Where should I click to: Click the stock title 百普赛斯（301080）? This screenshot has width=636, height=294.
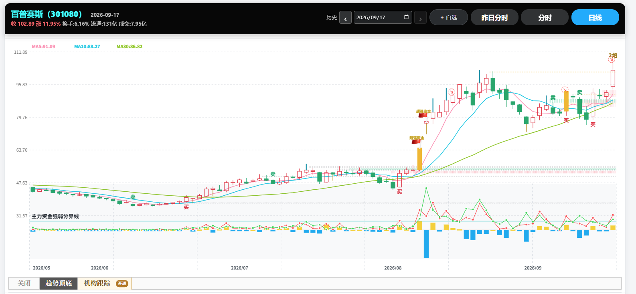click(47, 14)
